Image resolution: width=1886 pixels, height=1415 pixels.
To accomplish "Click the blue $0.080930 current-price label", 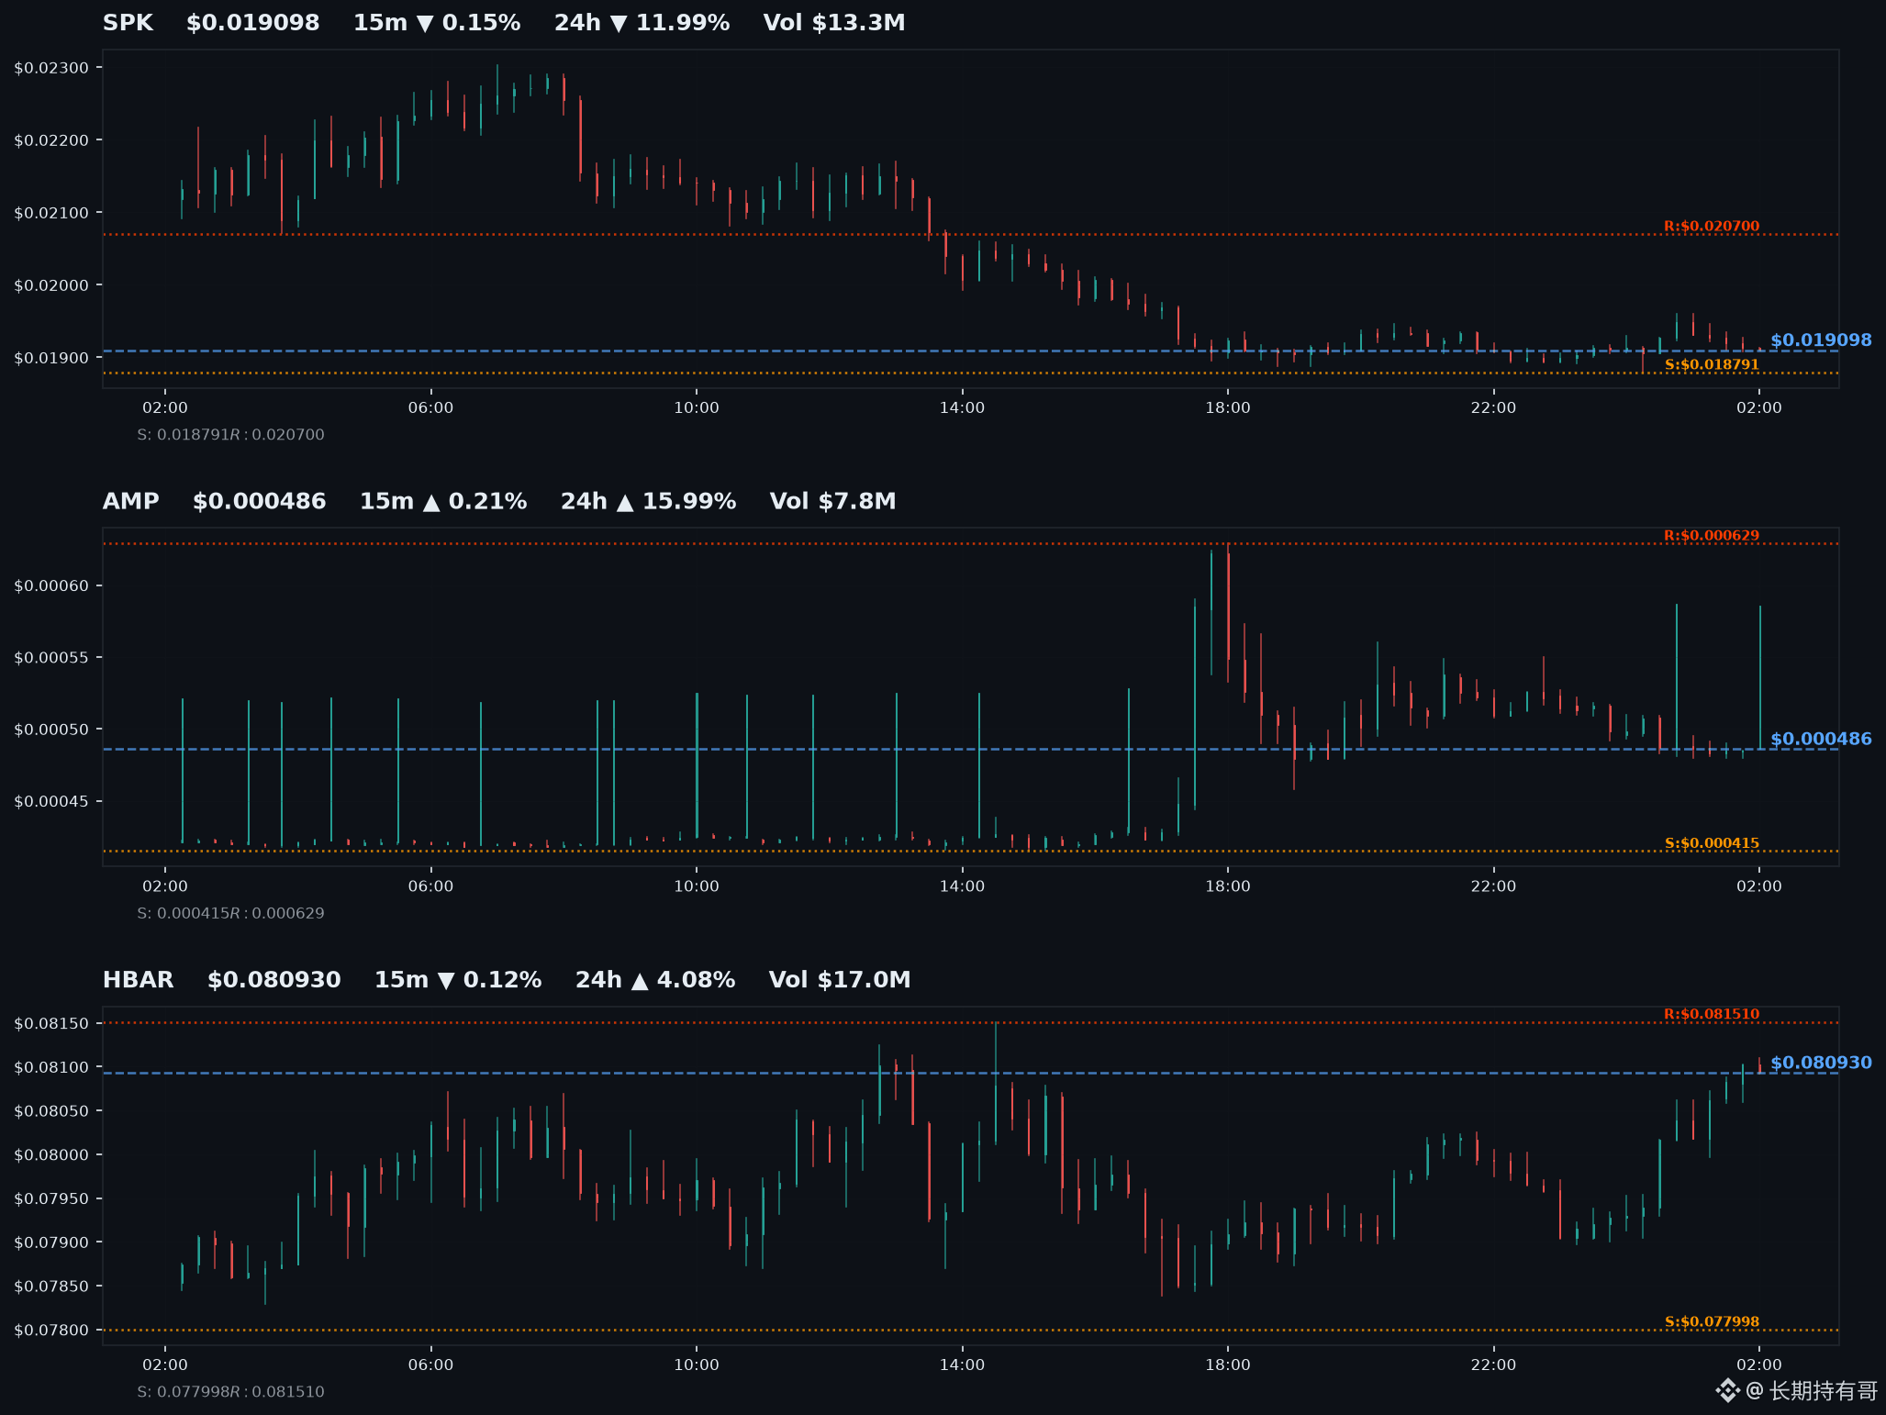I will coord(1821,1063).
